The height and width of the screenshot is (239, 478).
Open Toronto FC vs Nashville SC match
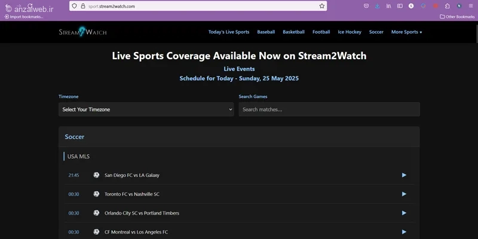point(131,194)
